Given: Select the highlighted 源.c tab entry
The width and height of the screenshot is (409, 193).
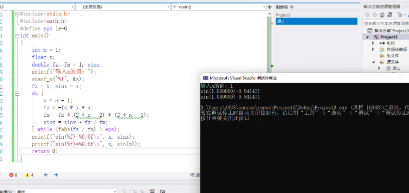Looking at the screenshot, I should pos(316,22).
